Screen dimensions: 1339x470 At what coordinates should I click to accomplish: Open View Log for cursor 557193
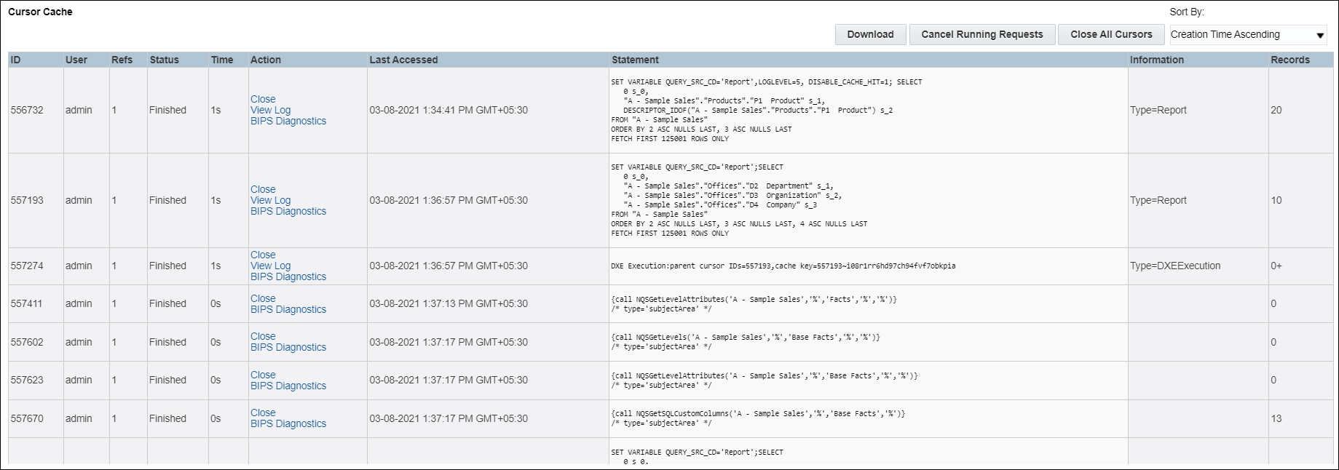pos(270,200)
